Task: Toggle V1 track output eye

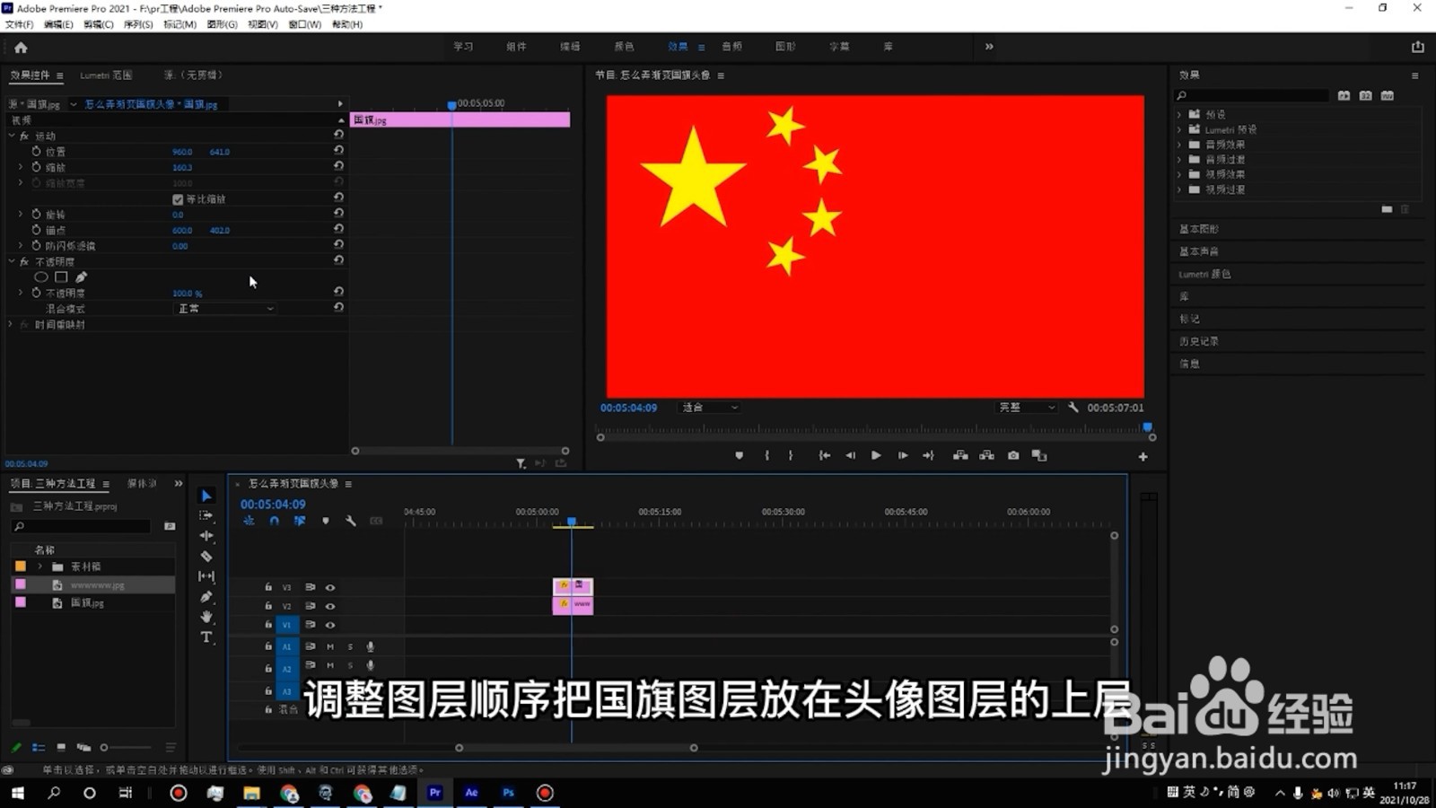Action: [x=330, y=625]
